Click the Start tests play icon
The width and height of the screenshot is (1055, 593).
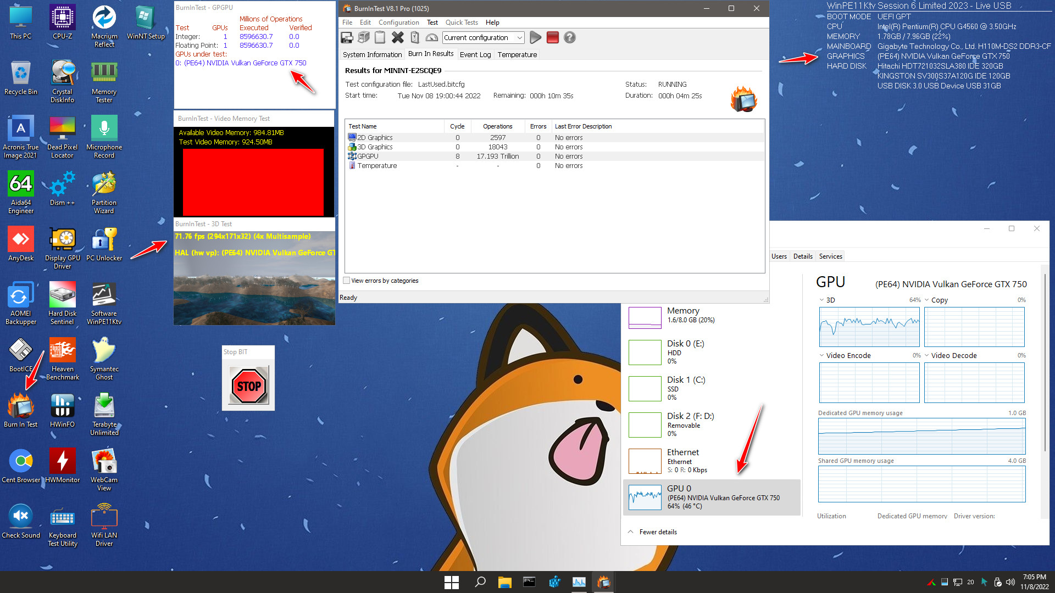[x=535, y=37]
